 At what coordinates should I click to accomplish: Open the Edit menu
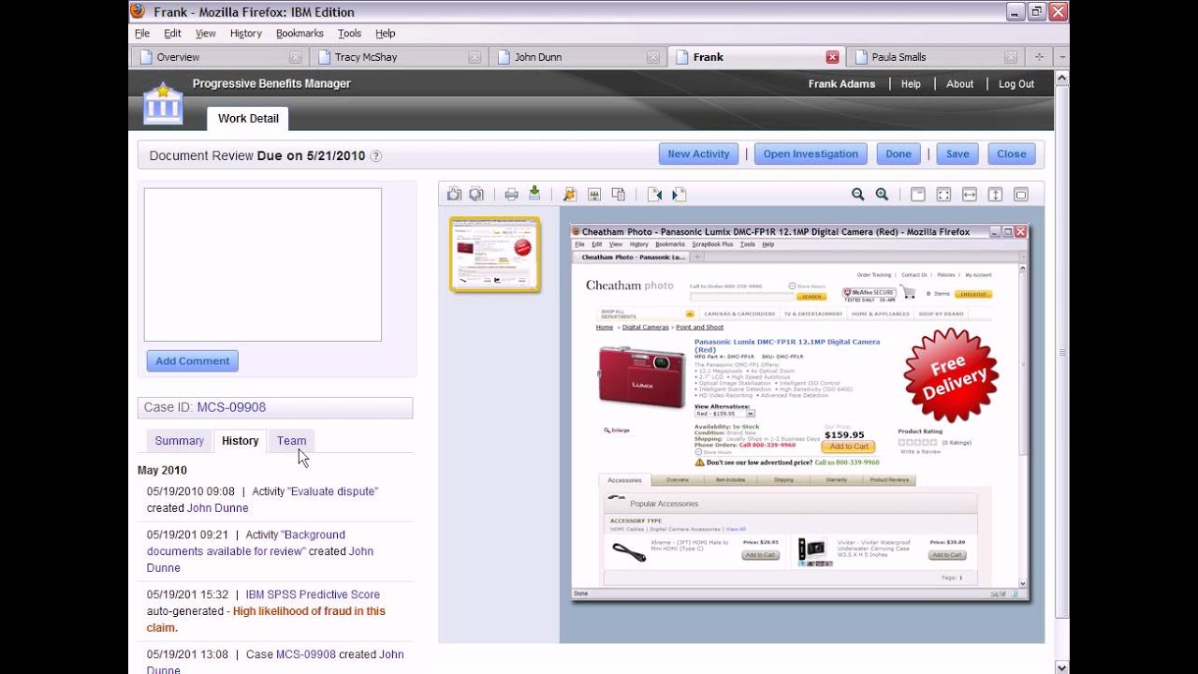(x=172, y=33)
